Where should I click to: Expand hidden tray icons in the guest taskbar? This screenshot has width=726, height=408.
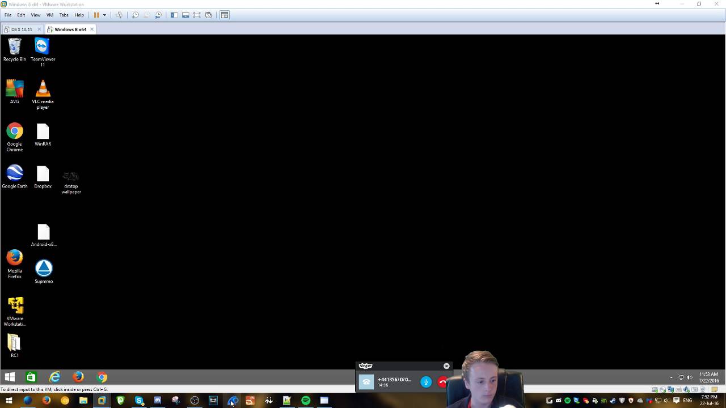pos(671,377)
